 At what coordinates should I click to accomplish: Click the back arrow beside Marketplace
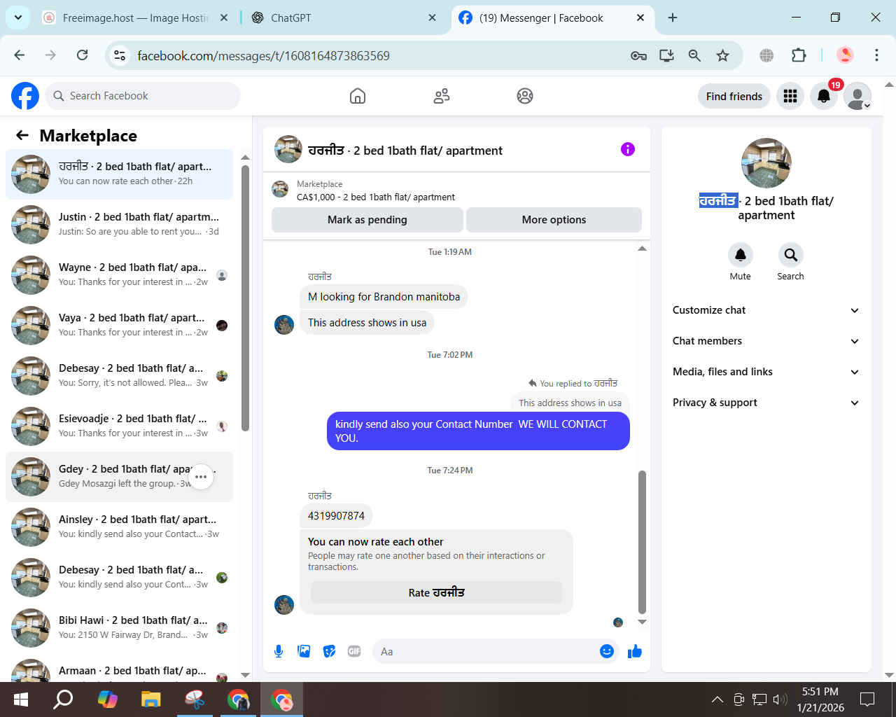[x=22, y=135]
